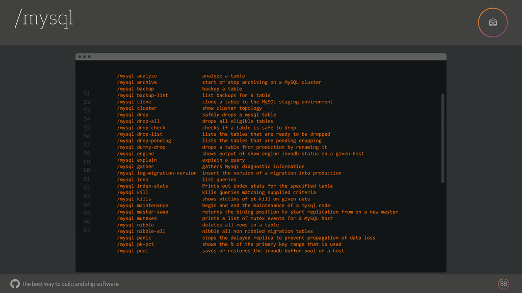Select the '/mysql pk-pct' command

tap(136, 244)
